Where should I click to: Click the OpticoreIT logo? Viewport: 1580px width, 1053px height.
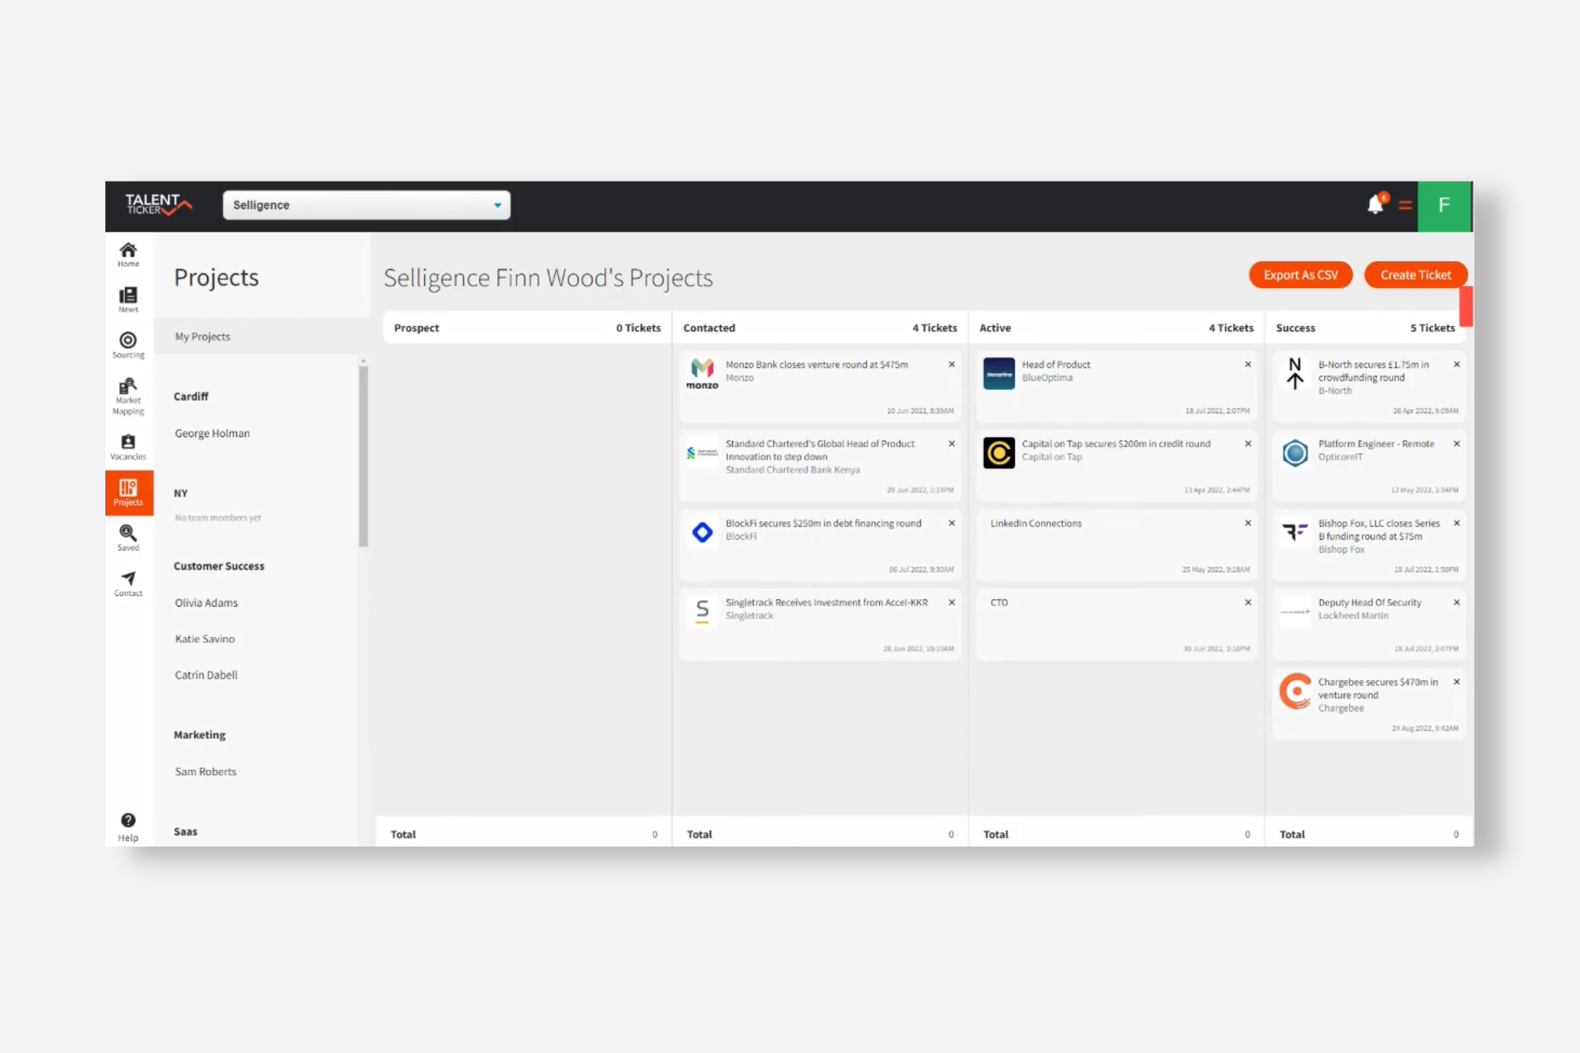[1295, 453]
